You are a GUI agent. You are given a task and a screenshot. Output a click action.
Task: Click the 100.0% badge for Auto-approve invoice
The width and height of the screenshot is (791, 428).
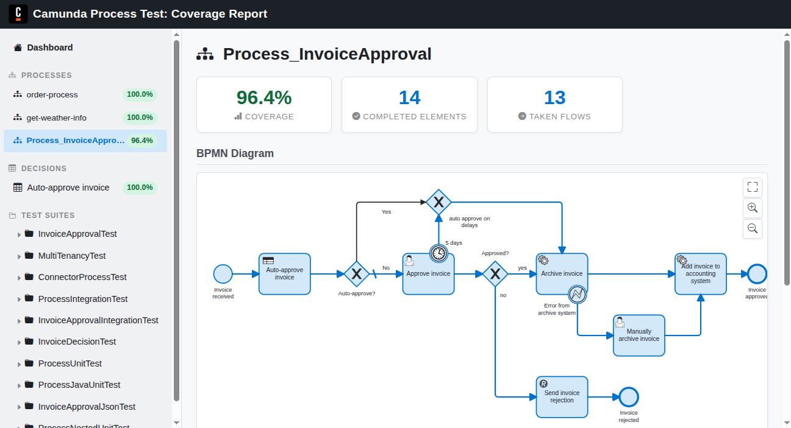coord(140,188)
